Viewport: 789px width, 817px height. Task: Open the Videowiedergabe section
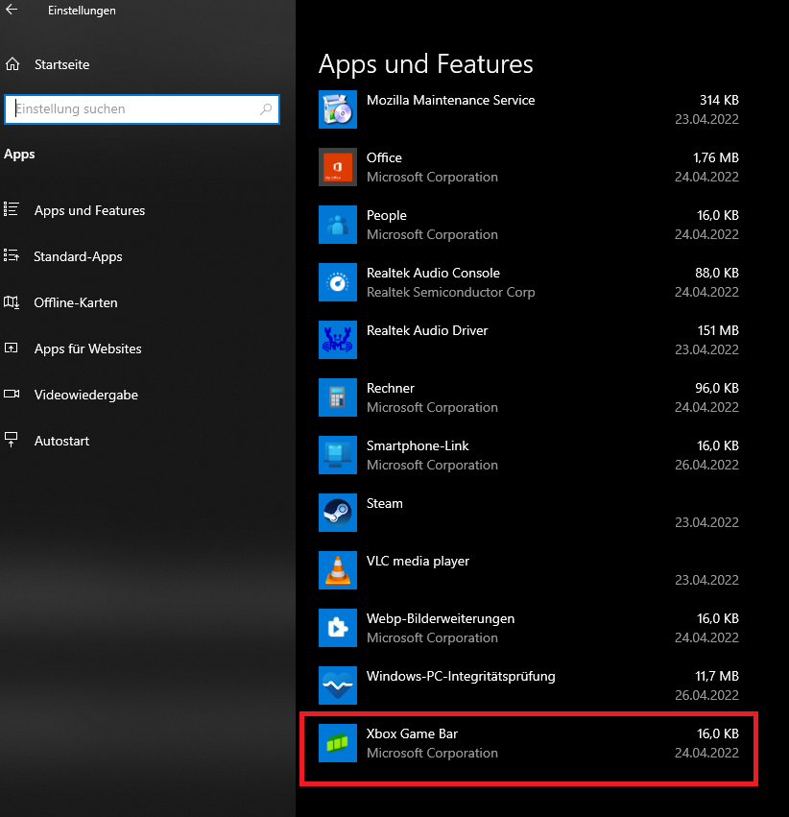tap(86, 395)
